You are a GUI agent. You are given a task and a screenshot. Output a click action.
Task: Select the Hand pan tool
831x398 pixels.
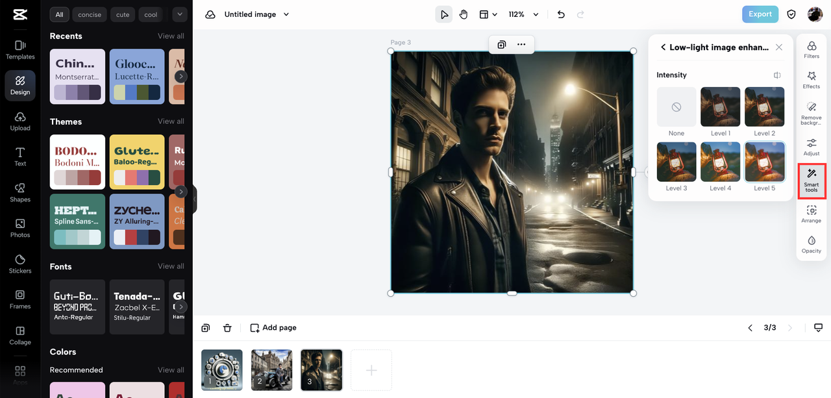click(464, 14)
